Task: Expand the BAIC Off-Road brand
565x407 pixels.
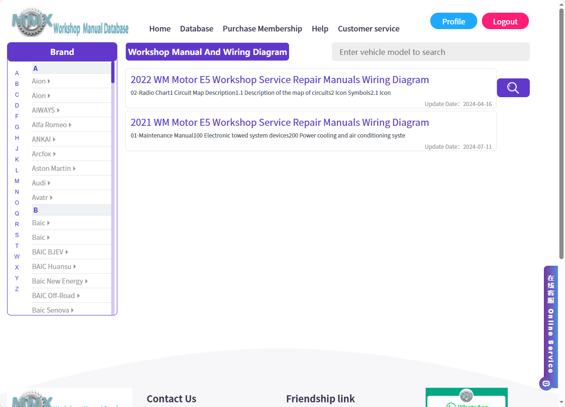Action: click(x=56, y=296)
